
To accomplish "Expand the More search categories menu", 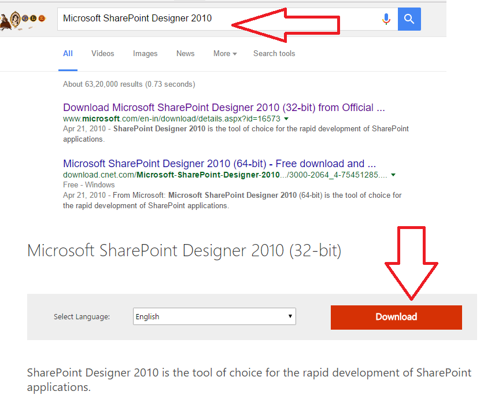I will tap(225, 54).
